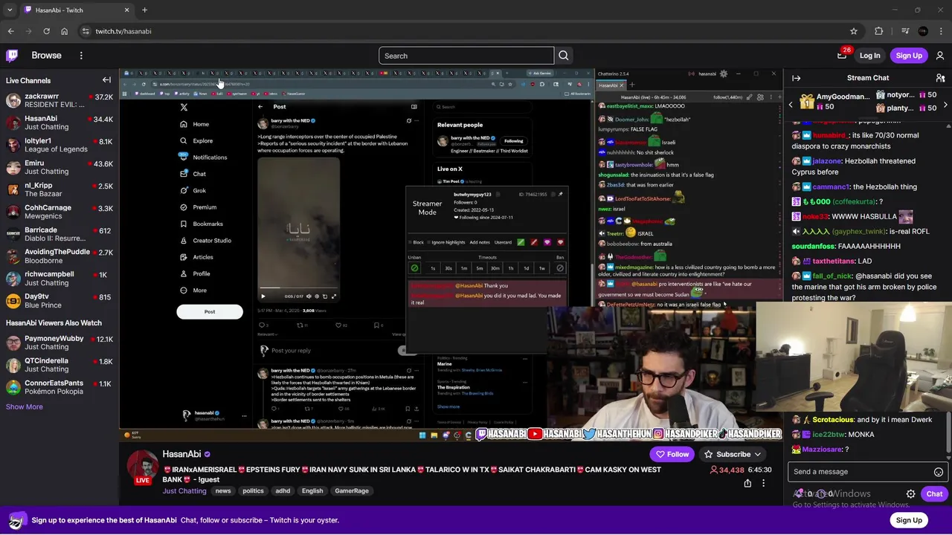Open Chrome media control icon

[904, 31]
